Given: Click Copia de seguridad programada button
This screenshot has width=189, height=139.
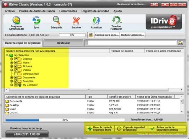Looking at the screenshot, I should [x=131, y=128].
